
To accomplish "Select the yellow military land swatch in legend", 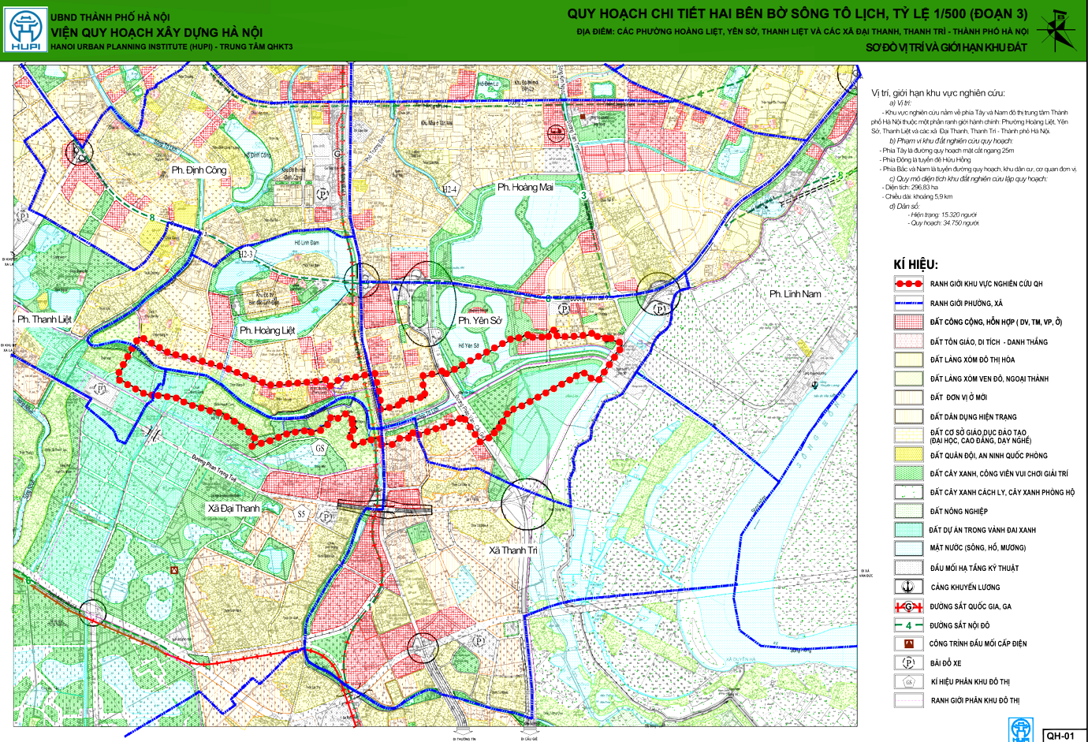I will (x=908, y=455).
